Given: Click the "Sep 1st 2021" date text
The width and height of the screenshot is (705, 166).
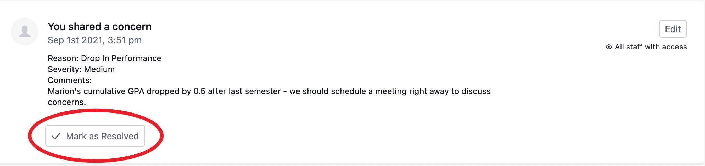Looking at the screenshot, I should (75, 40).
